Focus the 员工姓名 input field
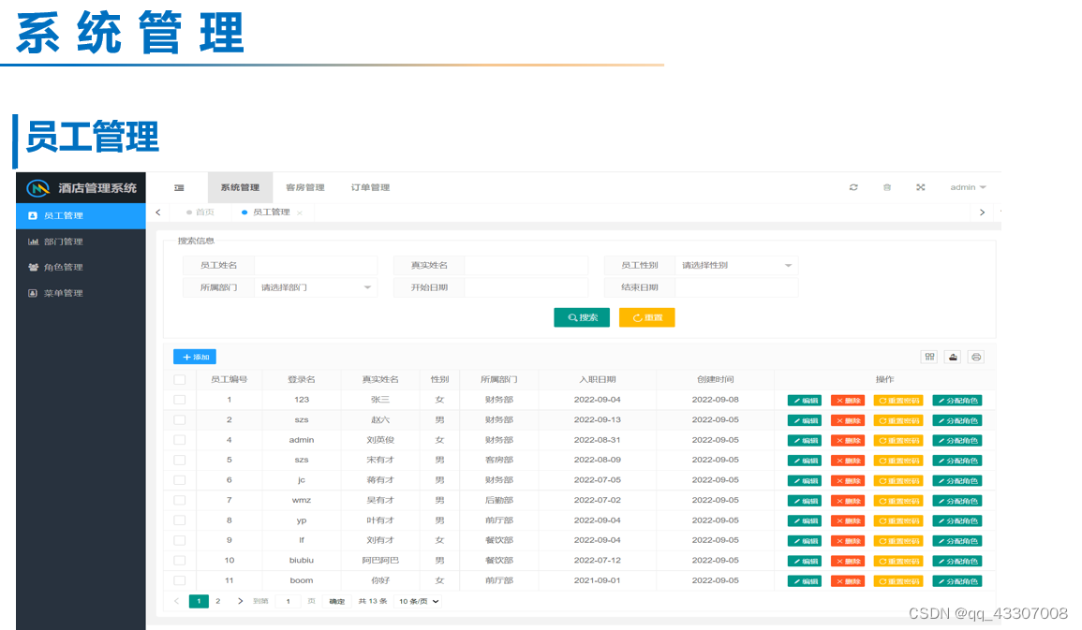The image size is (1082, 630). (x=316, y=265)
